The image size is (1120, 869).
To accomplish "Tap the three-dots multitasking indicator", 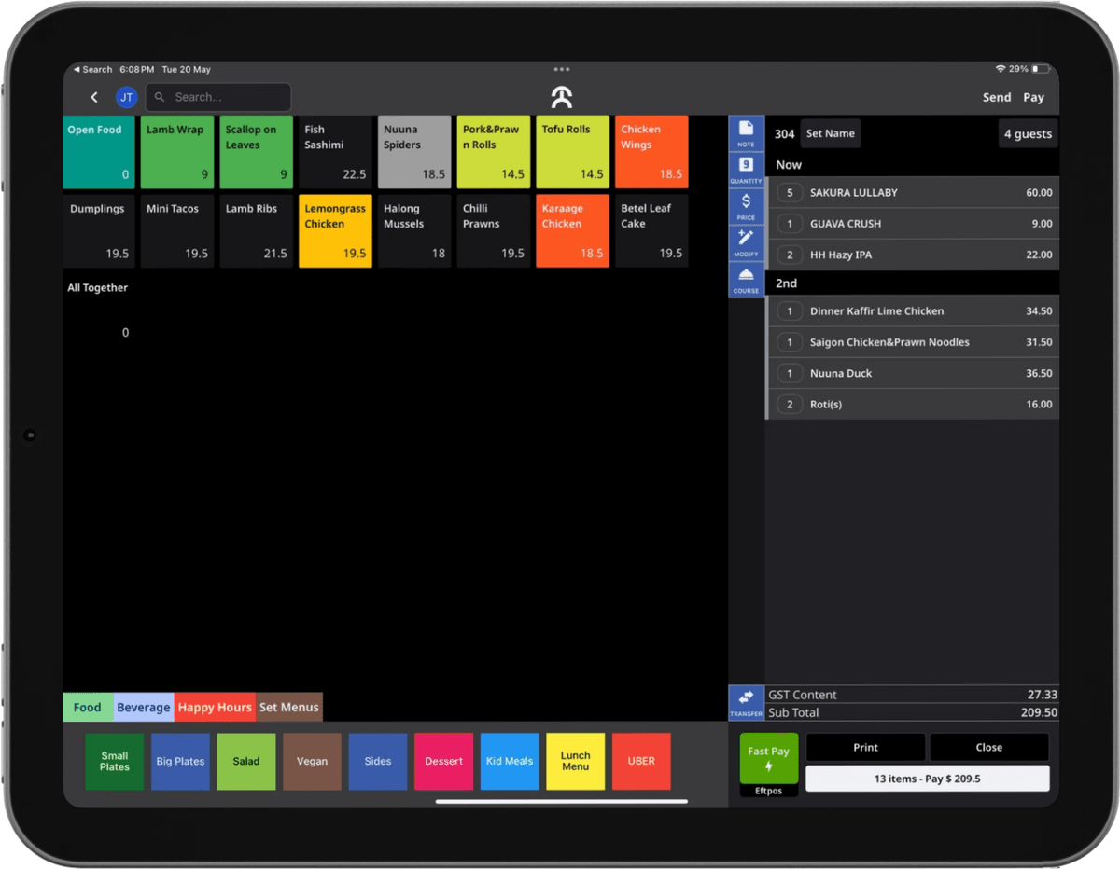I will [x=561, y=69].
